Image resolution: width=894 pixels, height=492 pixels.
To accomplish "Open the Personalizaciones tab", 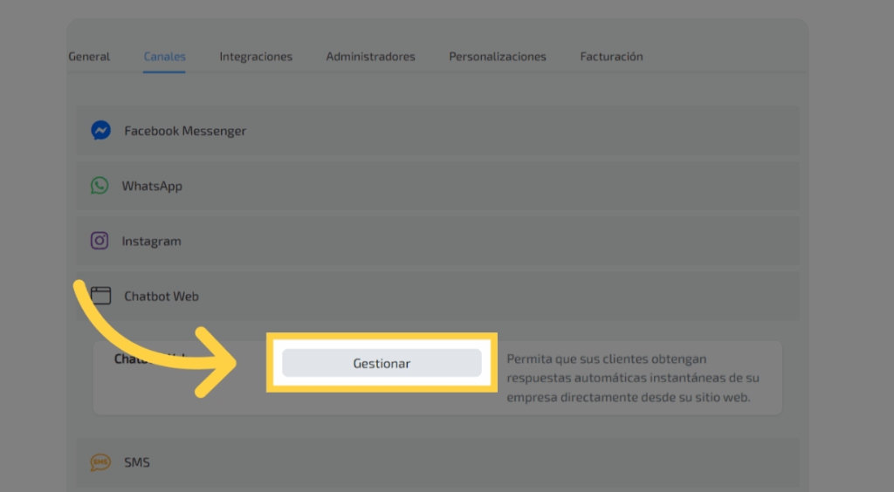I will [x=498, y=57].
